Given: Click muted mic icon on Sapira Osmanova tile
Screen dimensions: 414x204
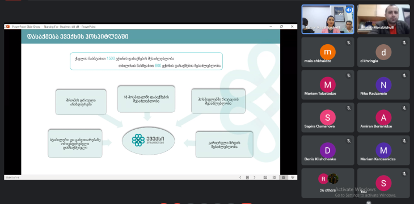Looking at the screenshot, I should pyautogui.click(x=349, y=108).
